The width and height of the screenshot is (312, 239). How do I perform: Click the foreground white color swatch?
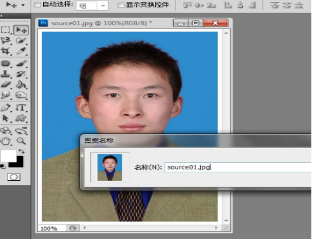tap(8, 156)
